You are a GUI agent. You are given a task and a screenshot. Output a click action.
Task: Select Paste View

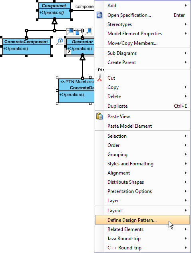click(x=142, y=116)
